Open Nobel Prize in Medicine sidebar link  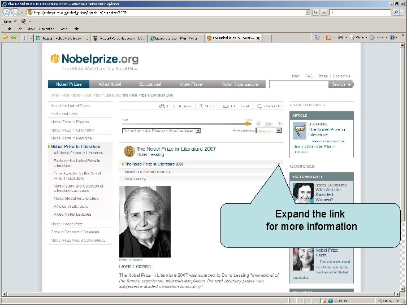point(71,138)
